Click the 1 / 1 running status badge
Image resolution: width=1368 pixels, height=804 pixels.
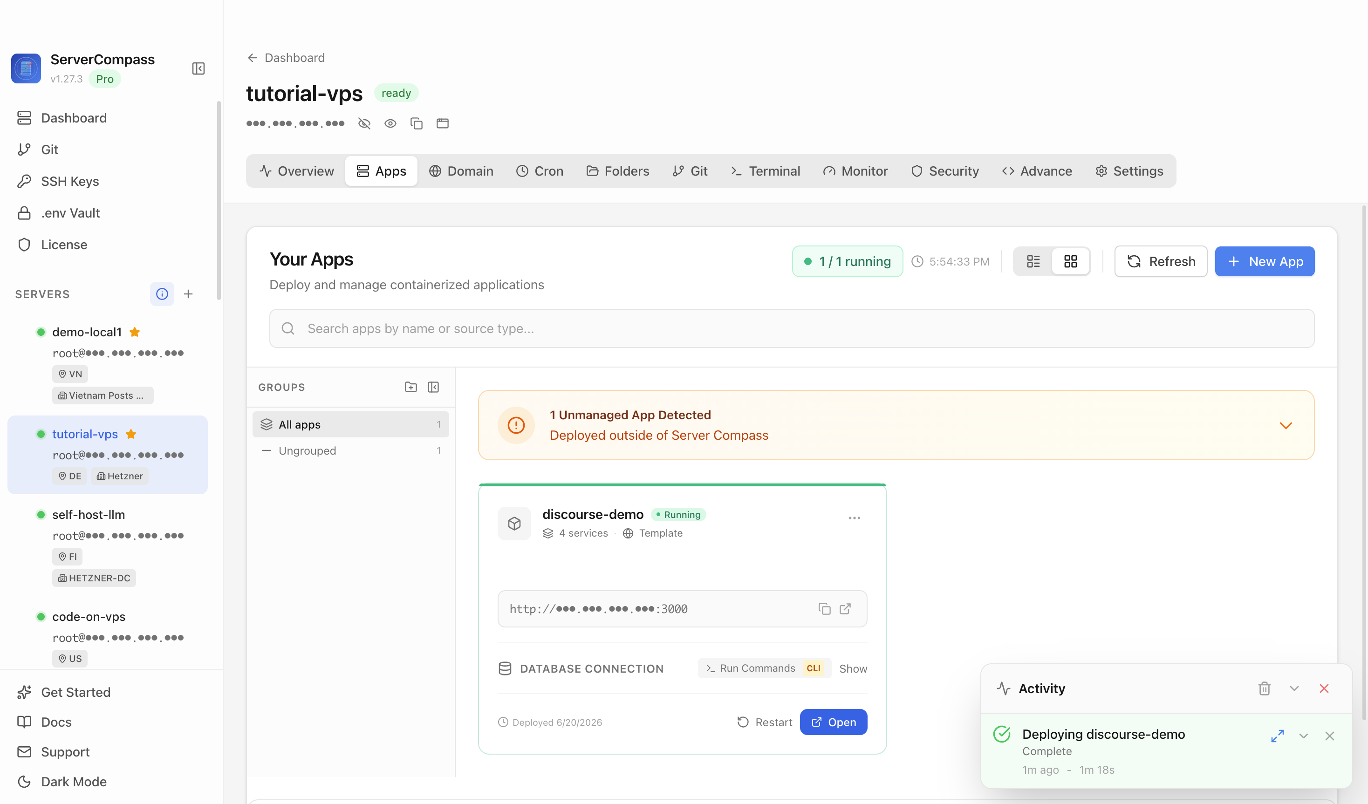click(x=848, y=261)
